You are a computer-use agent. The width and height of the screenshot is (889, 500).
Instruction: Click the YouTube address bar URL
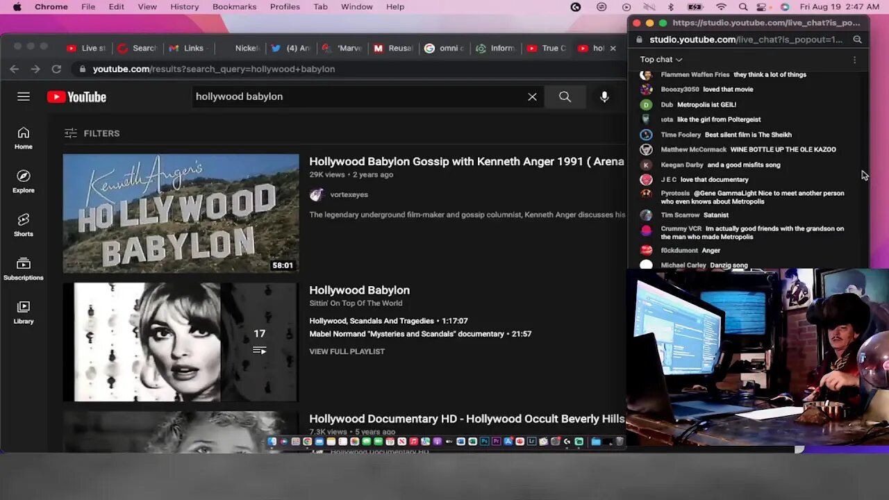[x=214, y=69]
